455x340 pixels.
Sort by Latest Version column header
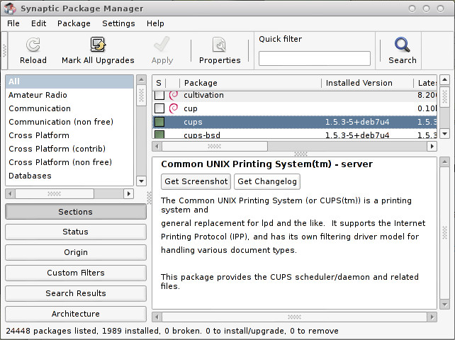(x=425, y=83)
